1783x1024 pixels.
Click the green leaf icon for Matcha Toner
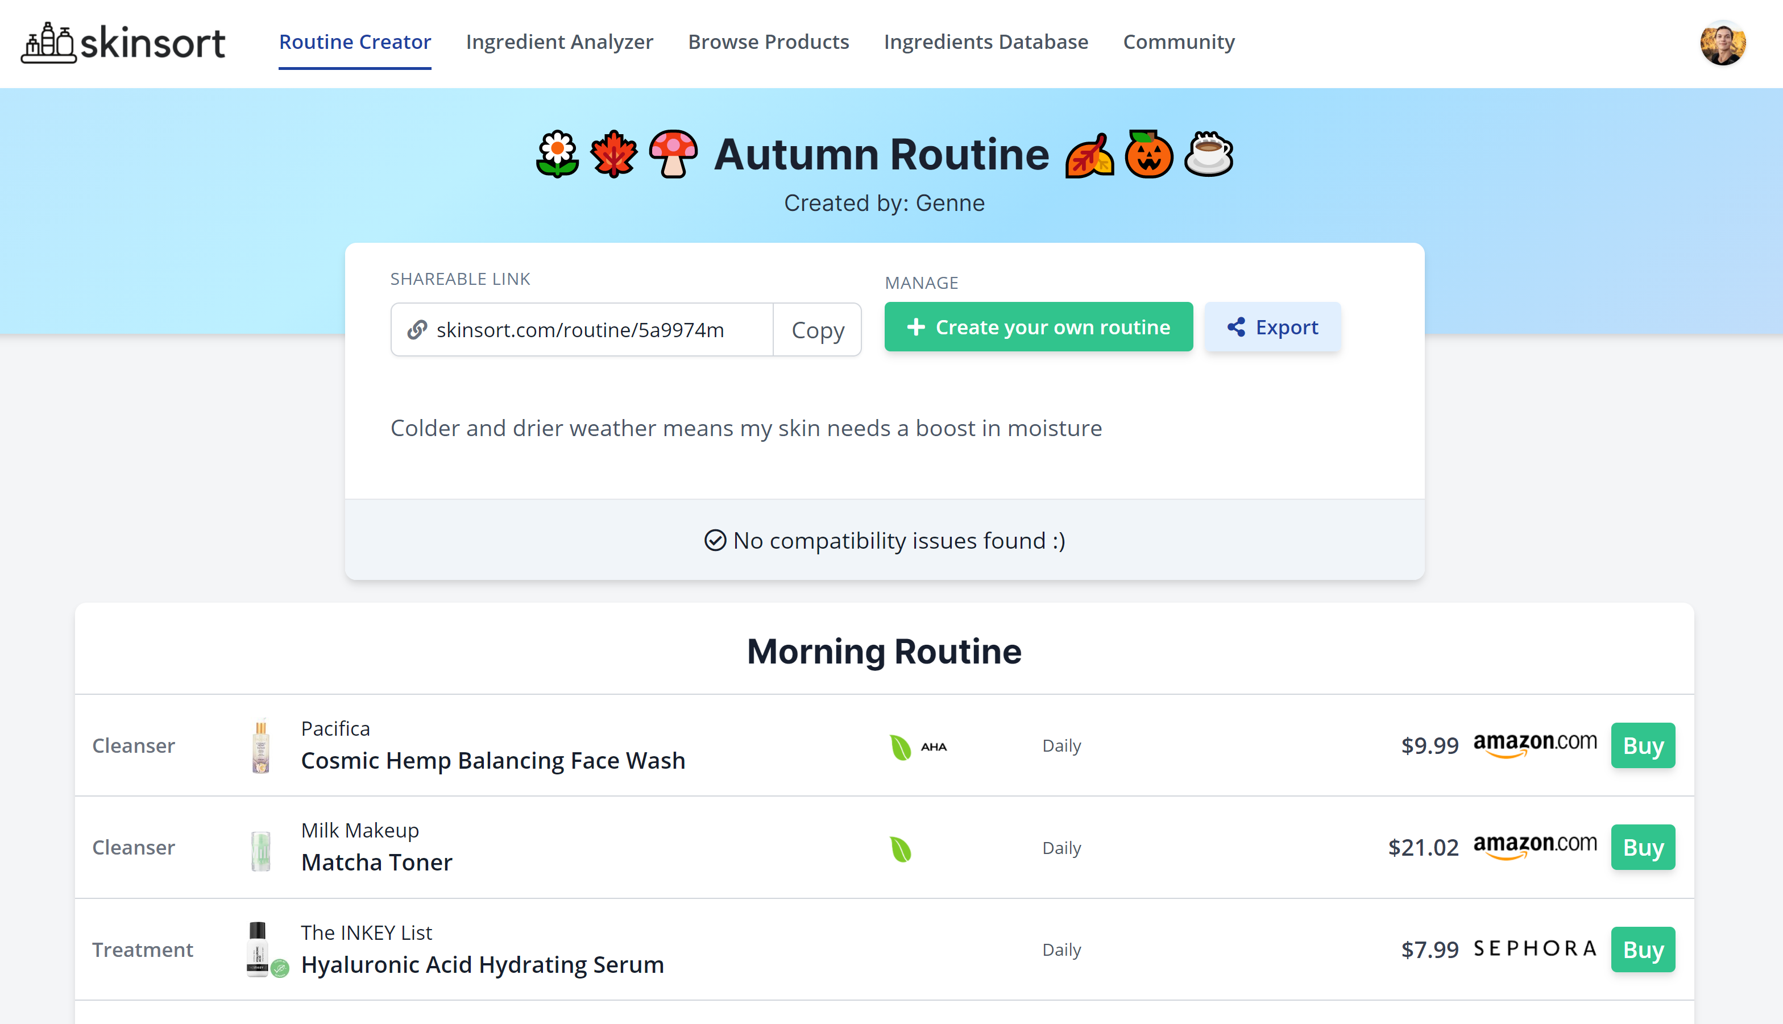(x=900, y=849)
